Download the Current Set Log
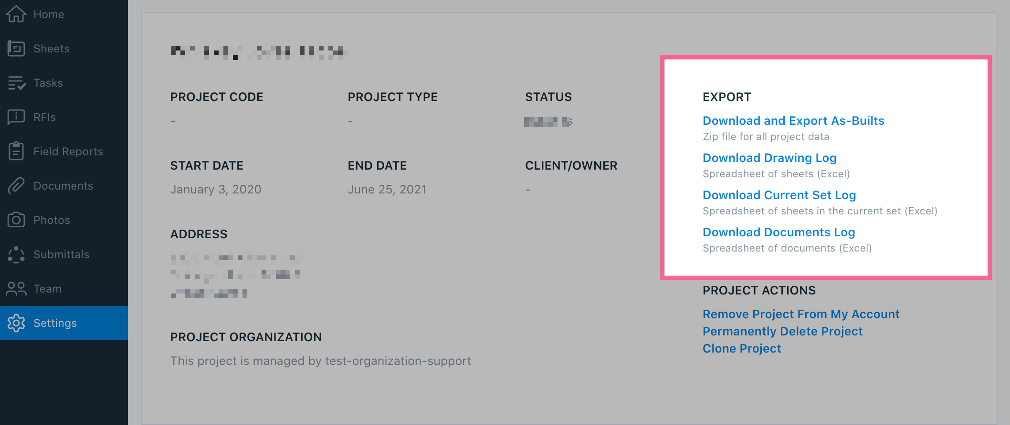The image size is (1010, 425). coord(779,195)
